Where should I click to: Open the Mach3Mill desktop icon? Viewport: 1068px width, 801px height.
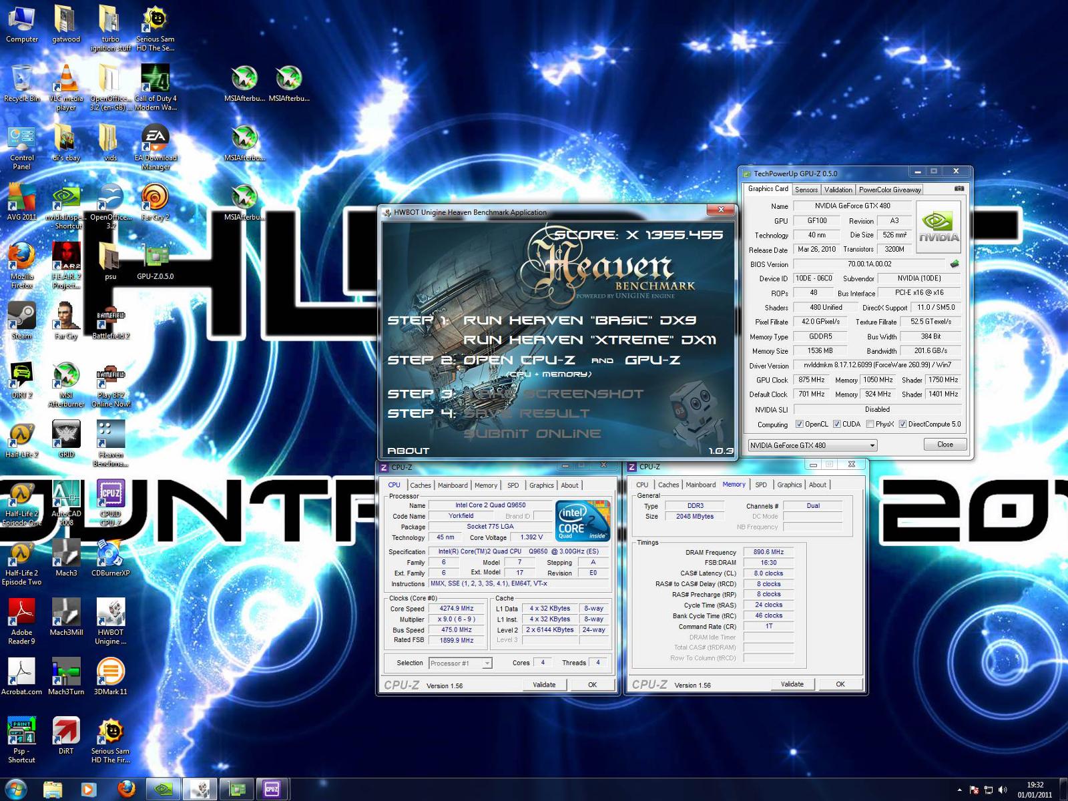(x=66, y=617)
